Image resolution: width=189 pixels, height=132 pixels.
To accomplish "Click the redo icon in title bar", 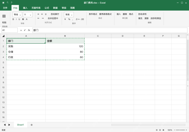I will pos(11,3).
